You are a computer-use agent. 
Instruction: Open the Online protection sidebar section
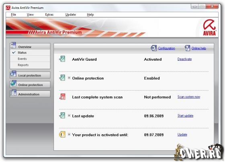(x=30, y=84)
